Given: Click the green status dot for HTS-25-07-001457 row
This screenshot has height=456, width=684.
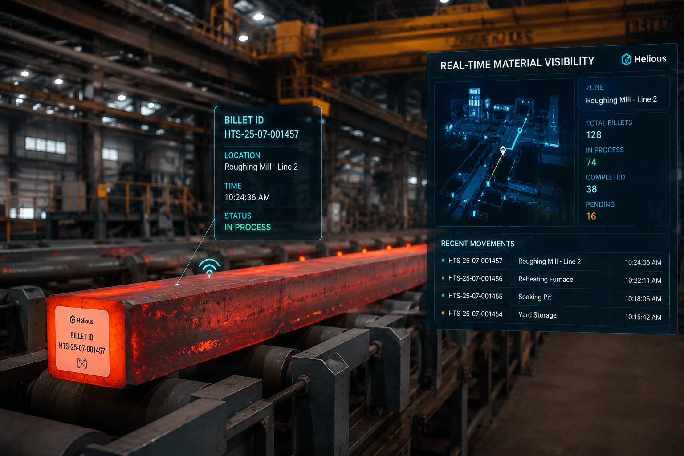Looking at the screenshot, I should (x=443, y=261).
